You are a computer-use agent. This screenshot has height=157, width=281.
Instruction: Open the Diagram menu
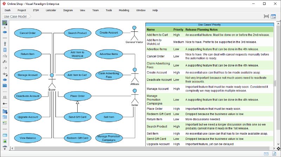point(68,10)
